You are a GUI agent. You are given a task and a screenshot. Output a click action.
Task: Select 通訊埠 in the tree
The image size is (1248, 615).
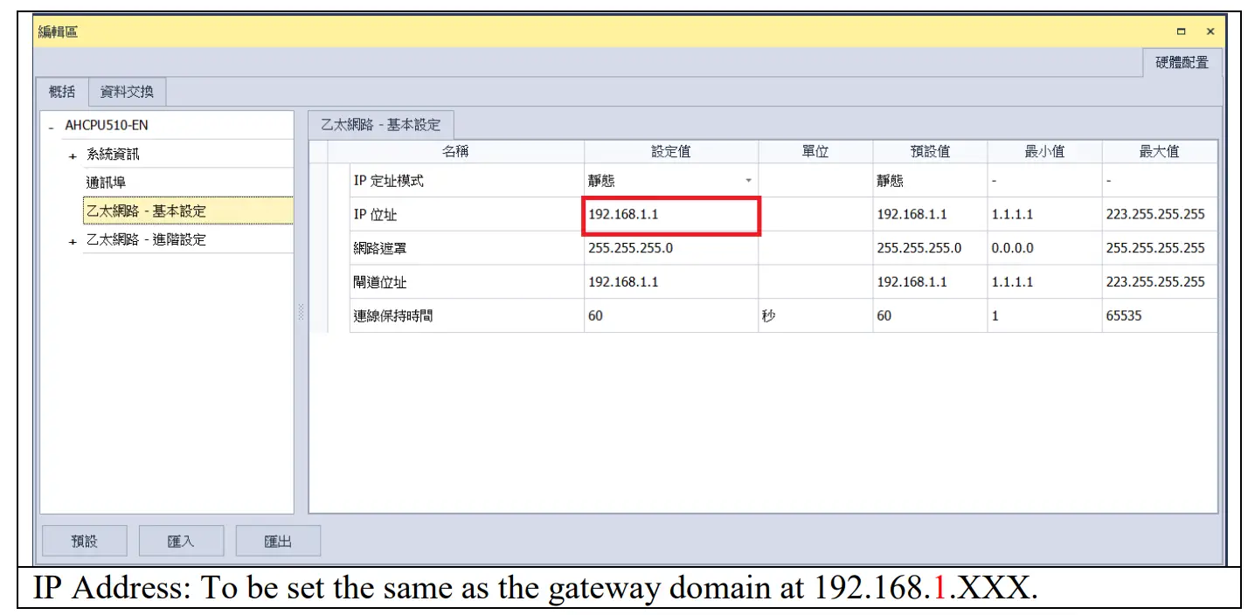click(106, 183)
